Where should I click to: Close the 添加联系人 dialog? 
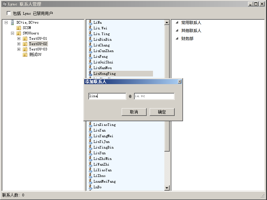click(x=180, y=81)
